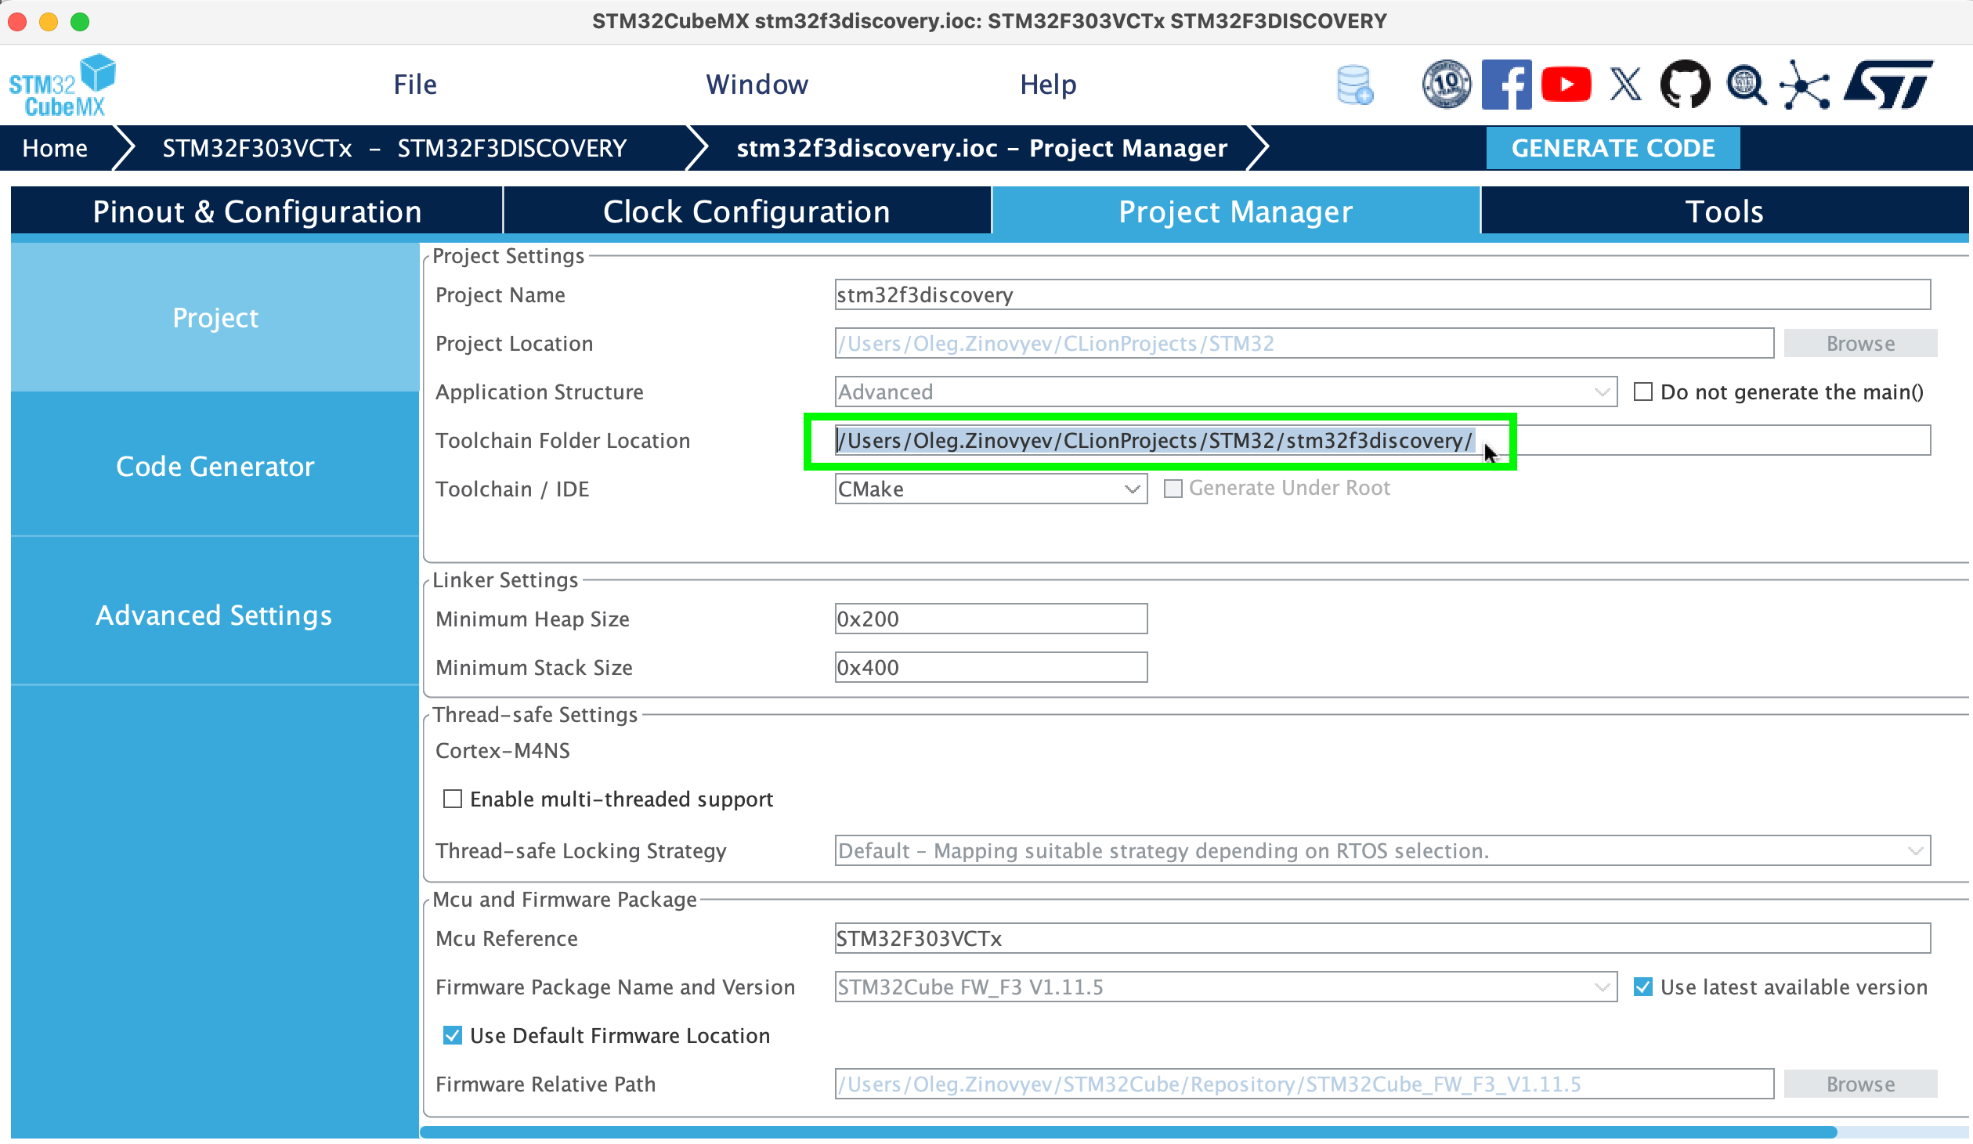The width and height of the screenshot is (1973, 1144).
Task: Browse for a Firmware Relative Path
Action: click(1859, 1084)
